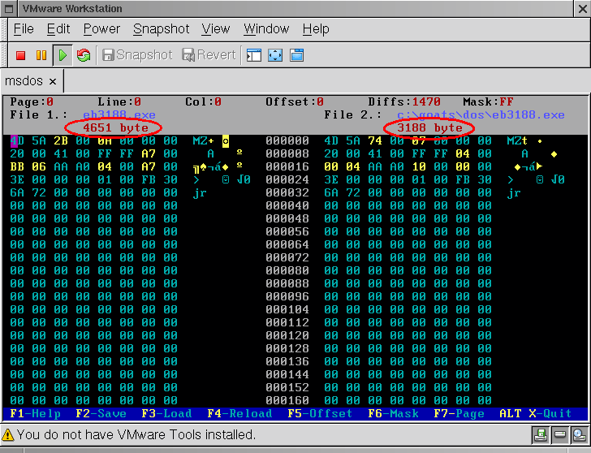Image resolution: width=591 pixels, height=453 pixels.
Task: Click the quick switch mode icon
Action: click(296, 55)
